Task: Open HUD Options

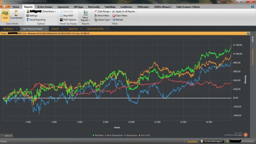Action: pyautogui.click(x=68, y=20)
